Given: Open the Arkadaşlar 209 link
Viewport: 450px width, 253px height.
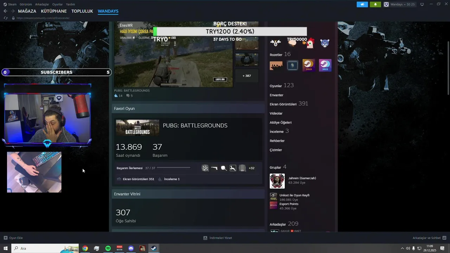Looking at the screenshot, I should pos(284,224).
